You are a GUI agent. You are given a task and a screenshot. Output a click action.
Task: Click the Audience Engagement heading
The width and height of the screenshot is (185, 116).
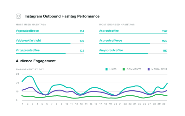click(x=35, y=61)
